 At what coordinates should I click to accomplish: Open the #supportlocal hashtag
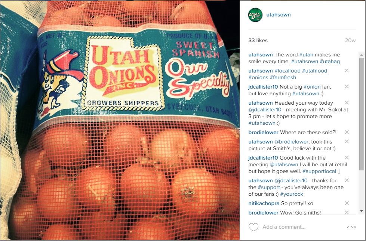(319, 171)
